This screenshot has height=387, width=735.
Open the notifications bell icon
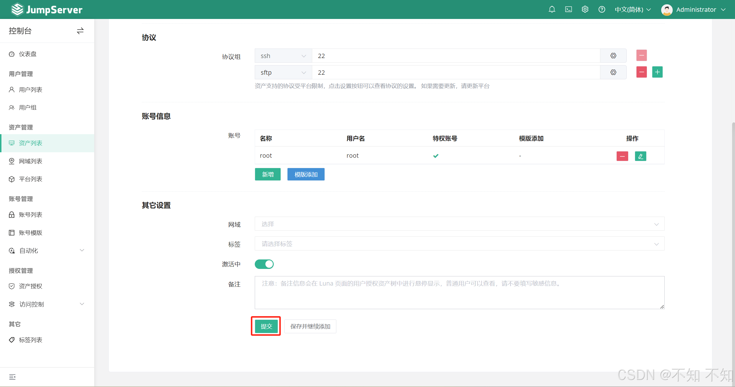(551, 9)
